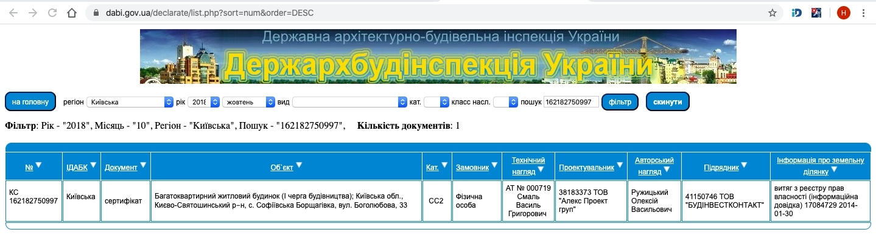The image size is (876, 235).
Task: Open the рік dropdown showing 2018
Action: pos(203,102)
